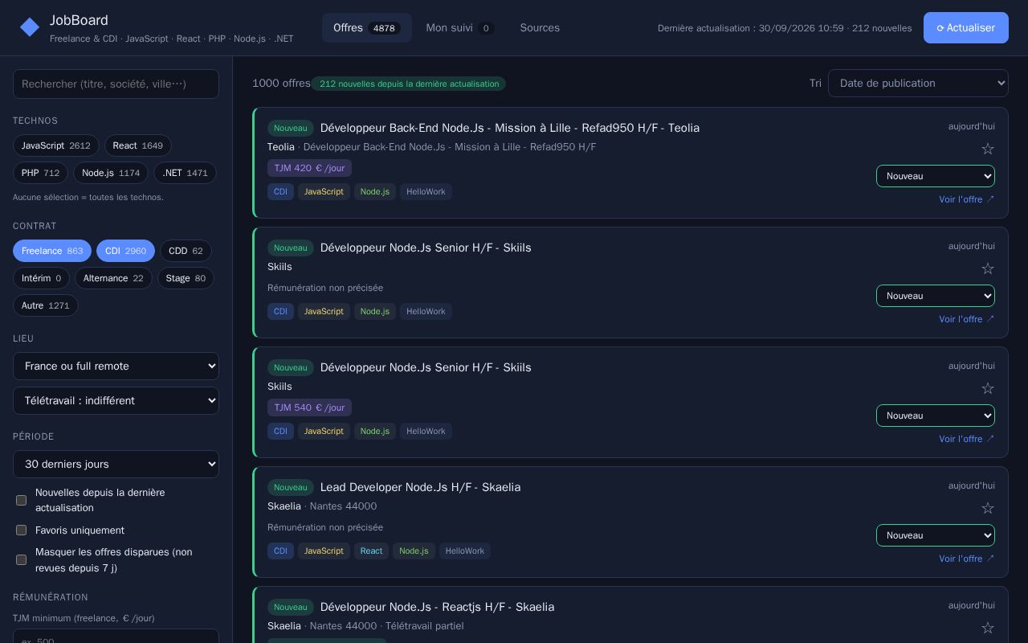Image resolution: width=1028 pixels, height=643 pixels.
Task: Enable the Node.js techno filter chip
Action: tap(111, 173)
